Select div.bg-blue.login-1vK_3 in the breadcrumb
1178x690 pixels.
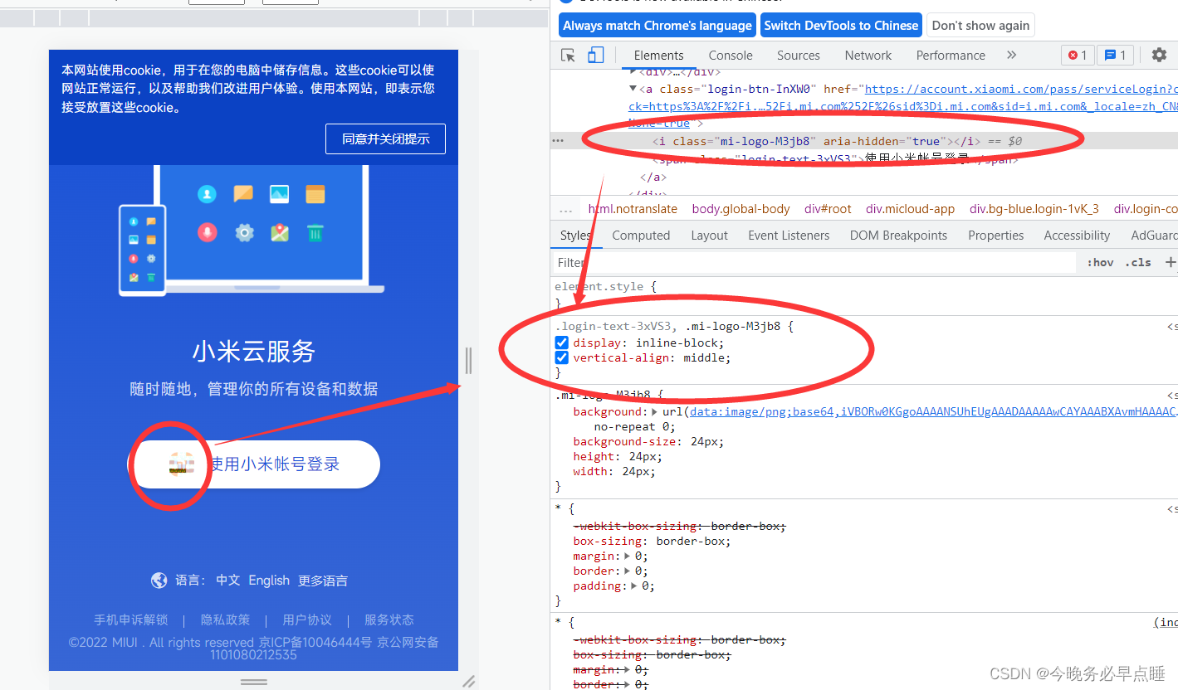point(1034,209)
